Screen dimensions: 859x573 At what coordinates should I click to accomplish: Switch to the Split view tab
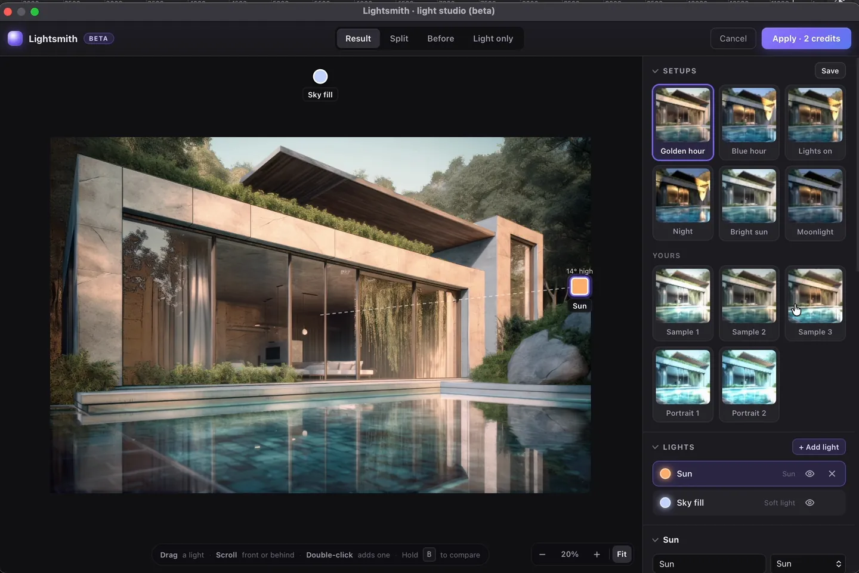tap(399, 38)
